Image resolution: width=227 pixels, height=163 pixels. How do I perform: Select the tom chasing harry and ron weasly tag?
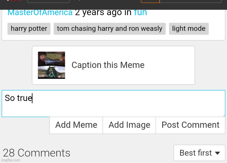coord(110,29)
